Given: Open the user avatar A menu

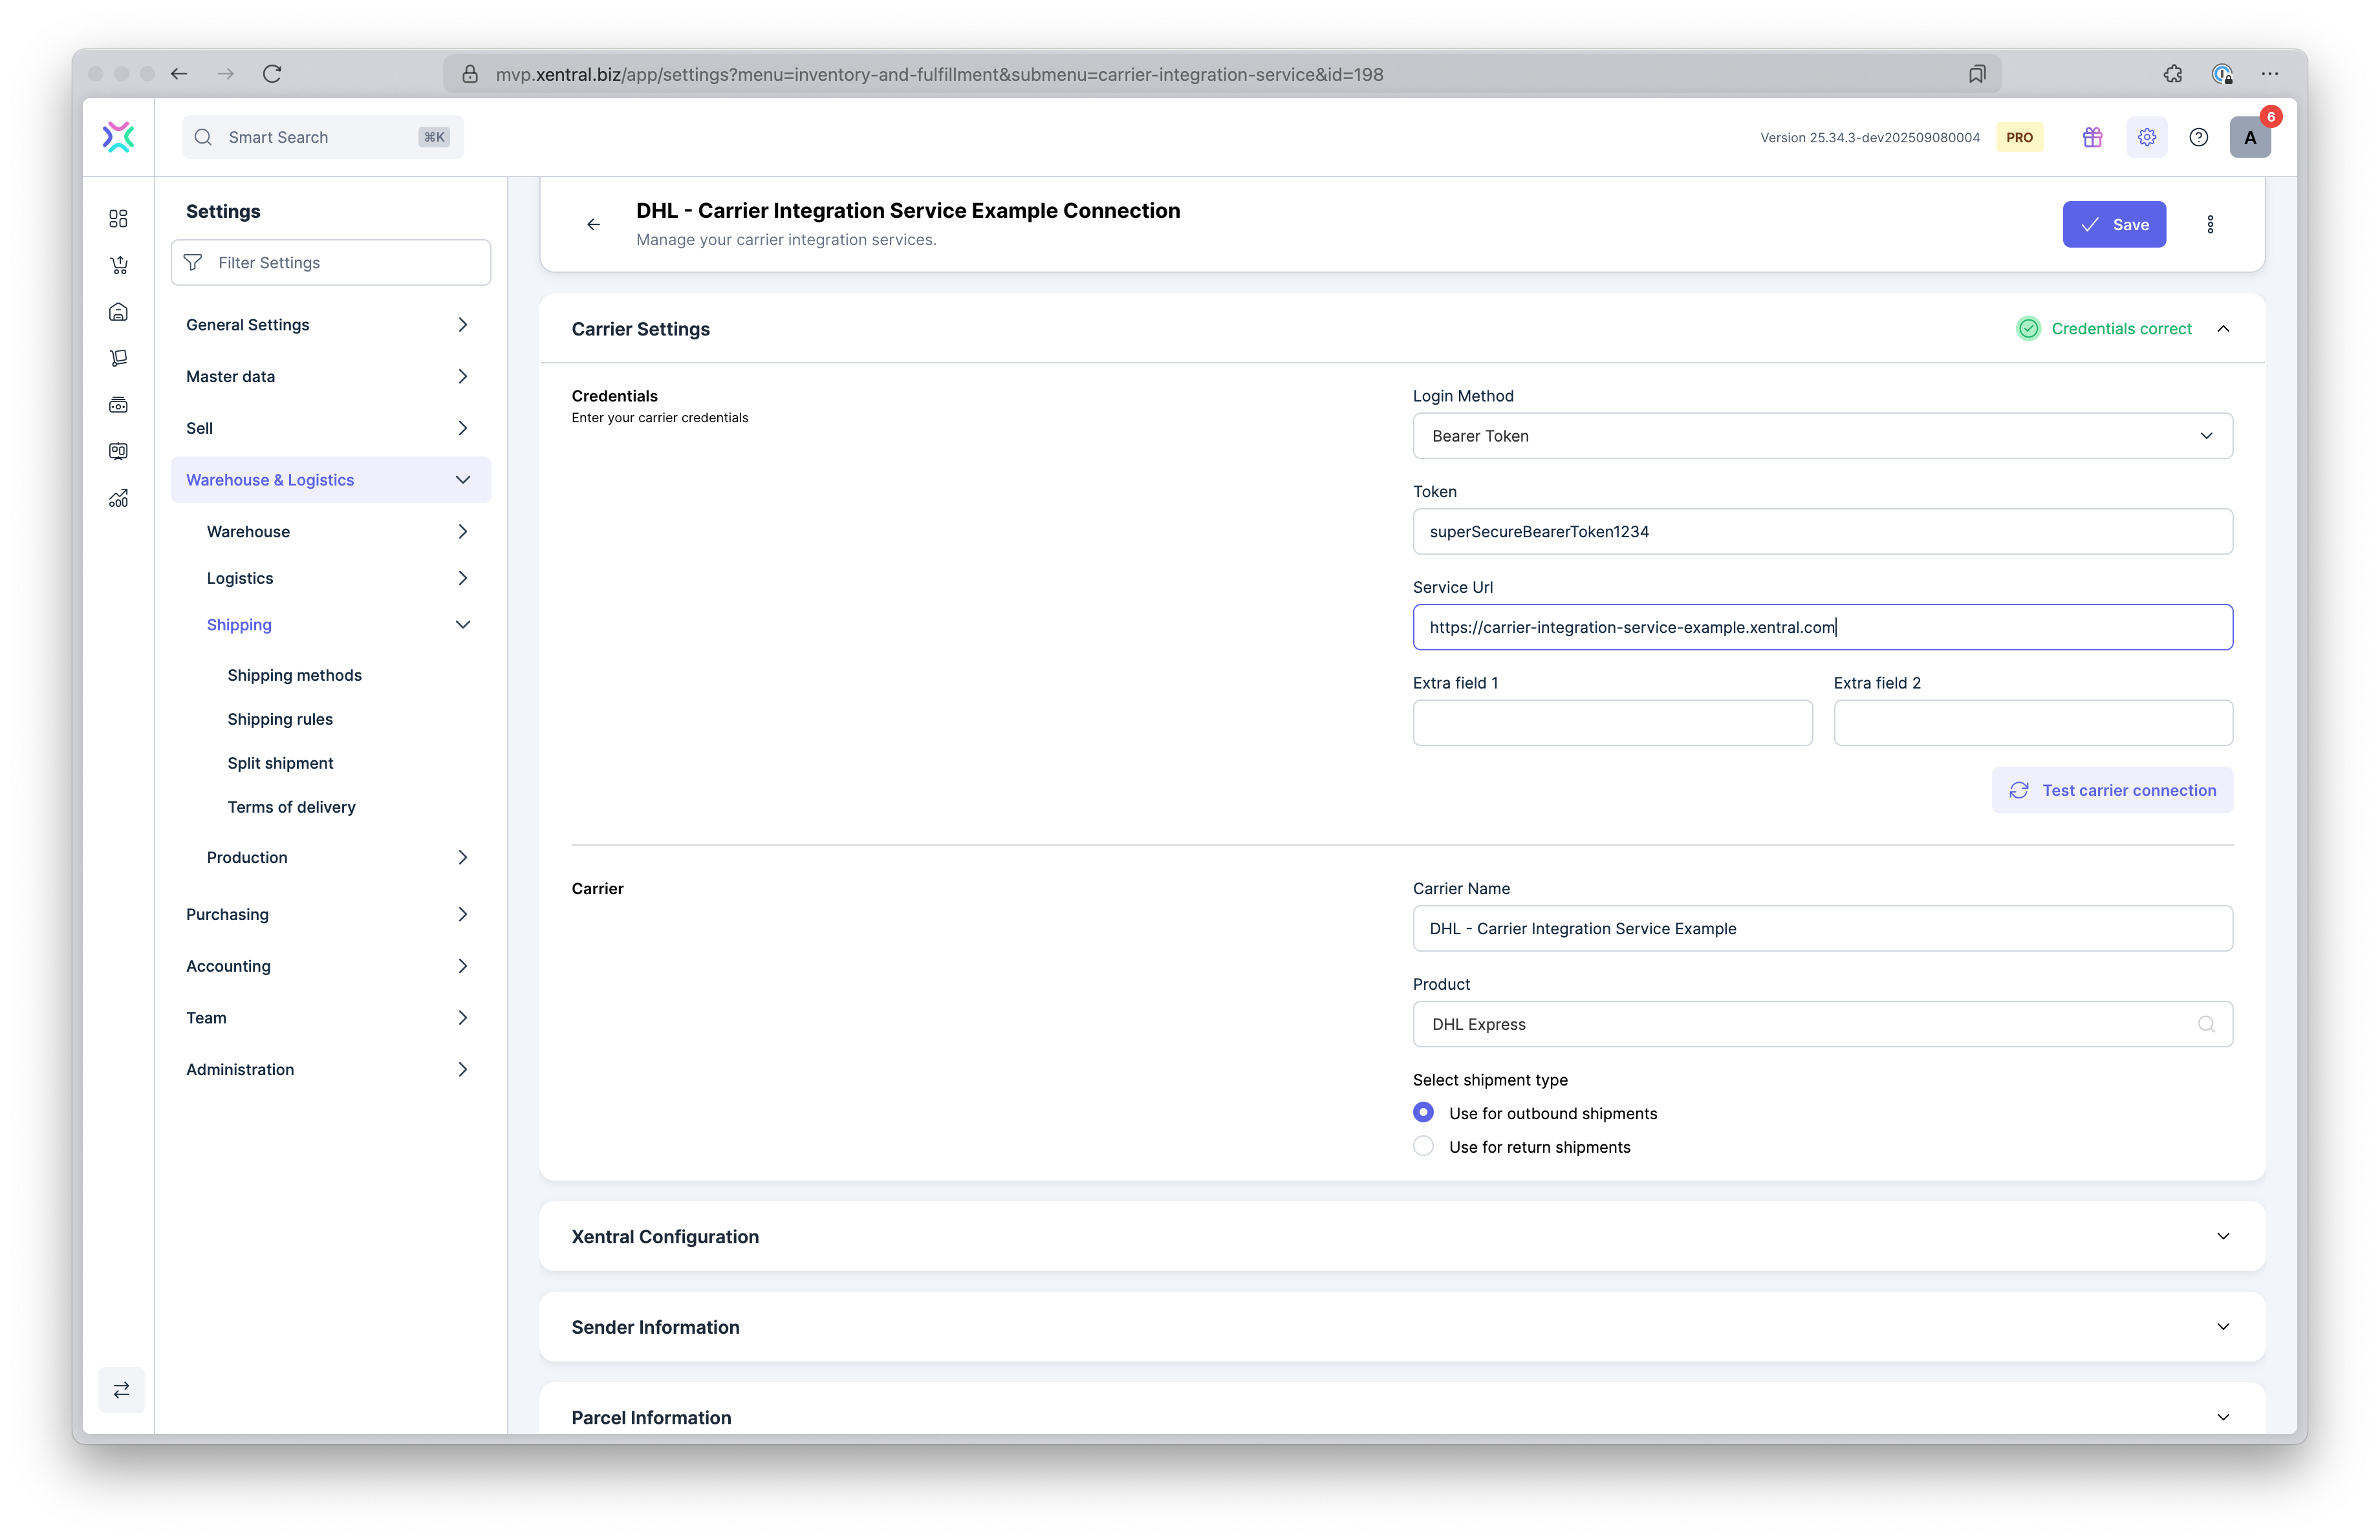Looking at the screenshot, I should click(x=2250, y=137).
